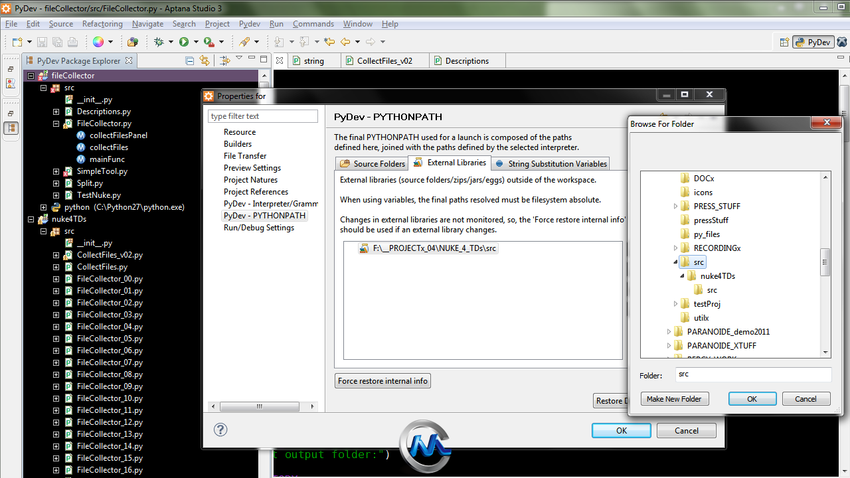Screen dimensions: 850x478
Task: Click the Folder name input field
Action: (753, 374)
